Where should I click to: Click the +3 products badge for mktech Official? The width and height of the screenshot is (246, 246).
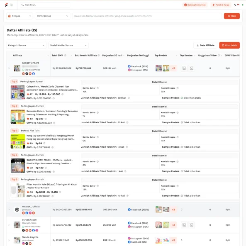coord(173,209)
